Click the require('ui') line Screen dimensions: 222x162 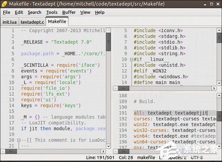coord(39,100)
